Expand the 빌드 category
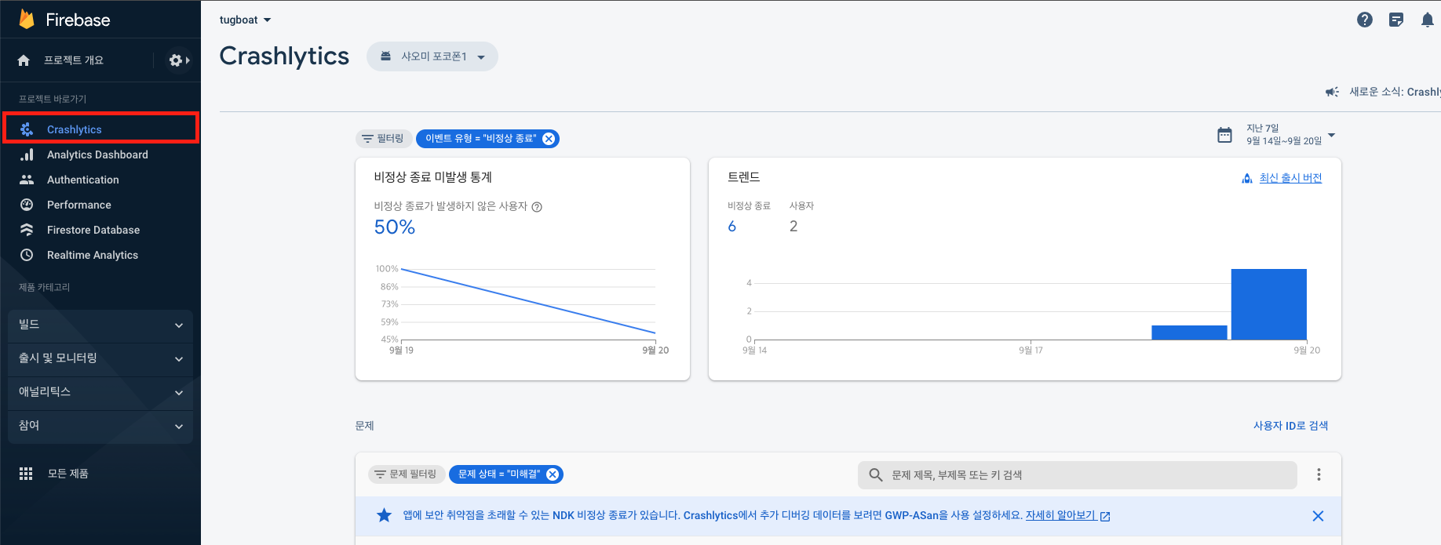Image resolution: width=1441 pixels, height=545 pixels. point(100,325)
